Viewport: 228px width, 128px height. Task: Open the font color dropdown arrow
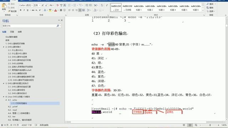58,10
